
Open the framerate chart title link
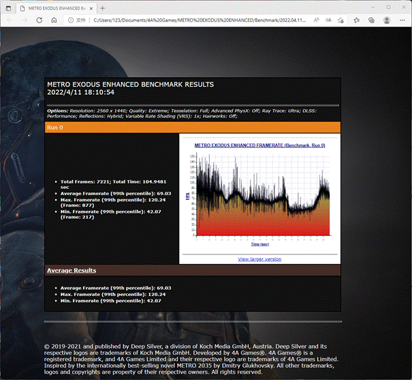click(259, 145)
